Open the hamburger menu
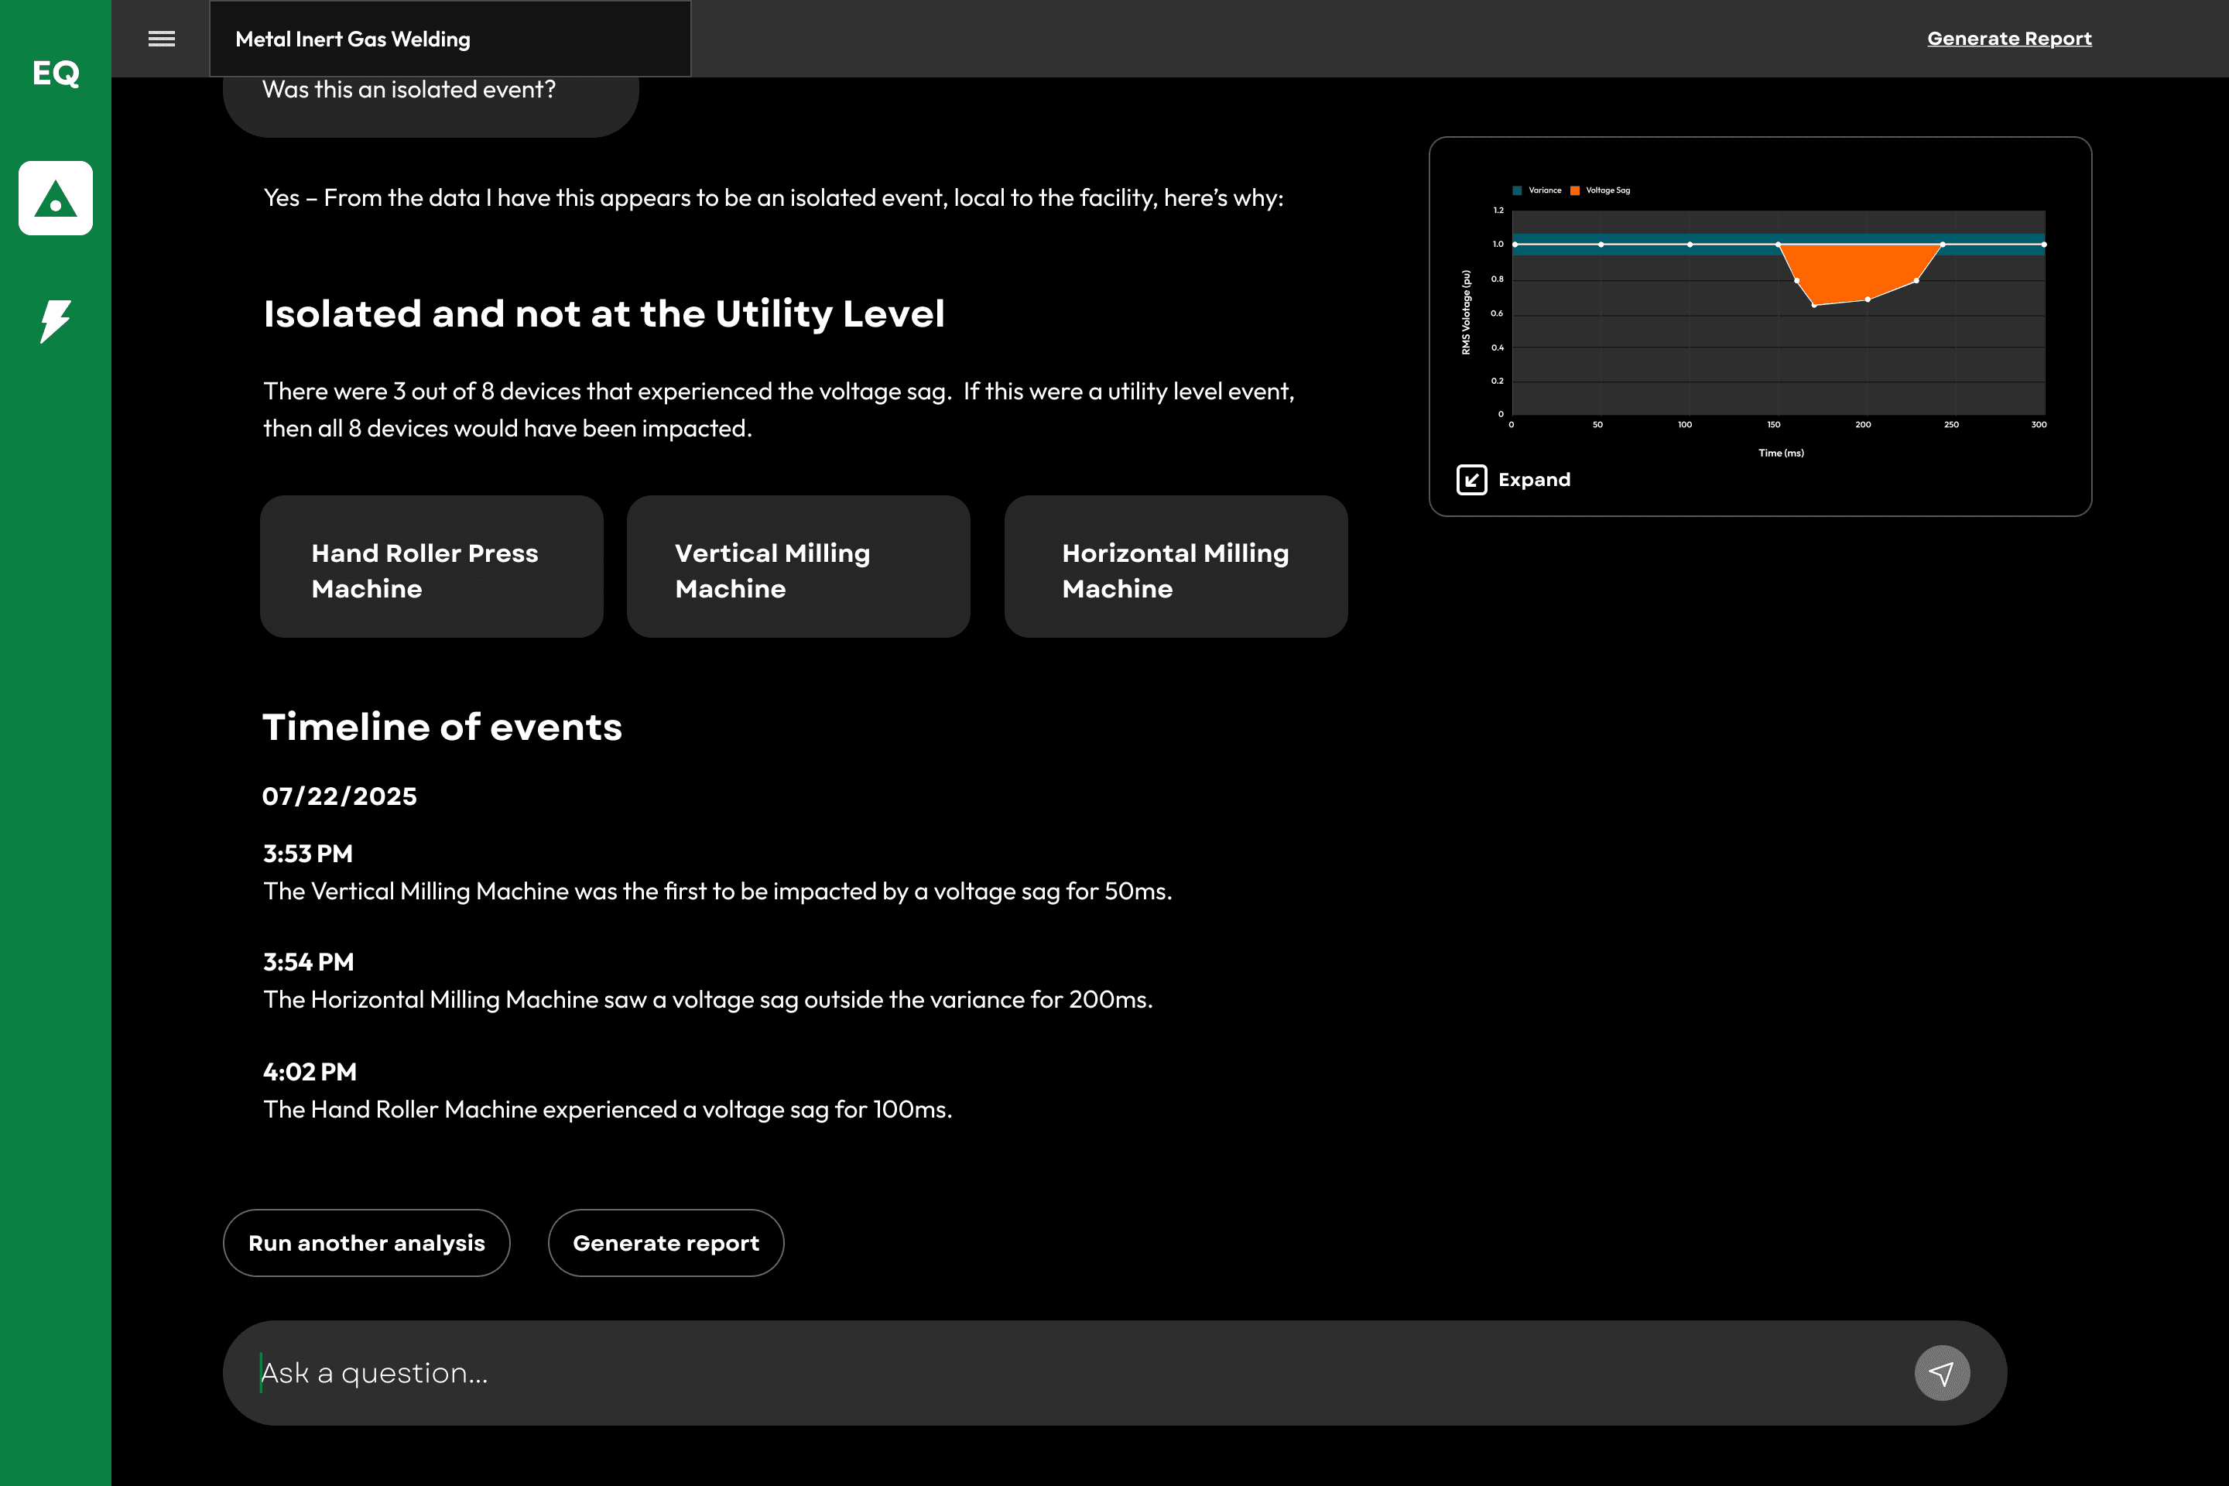 pyautogui.click(x=161, y=39)
